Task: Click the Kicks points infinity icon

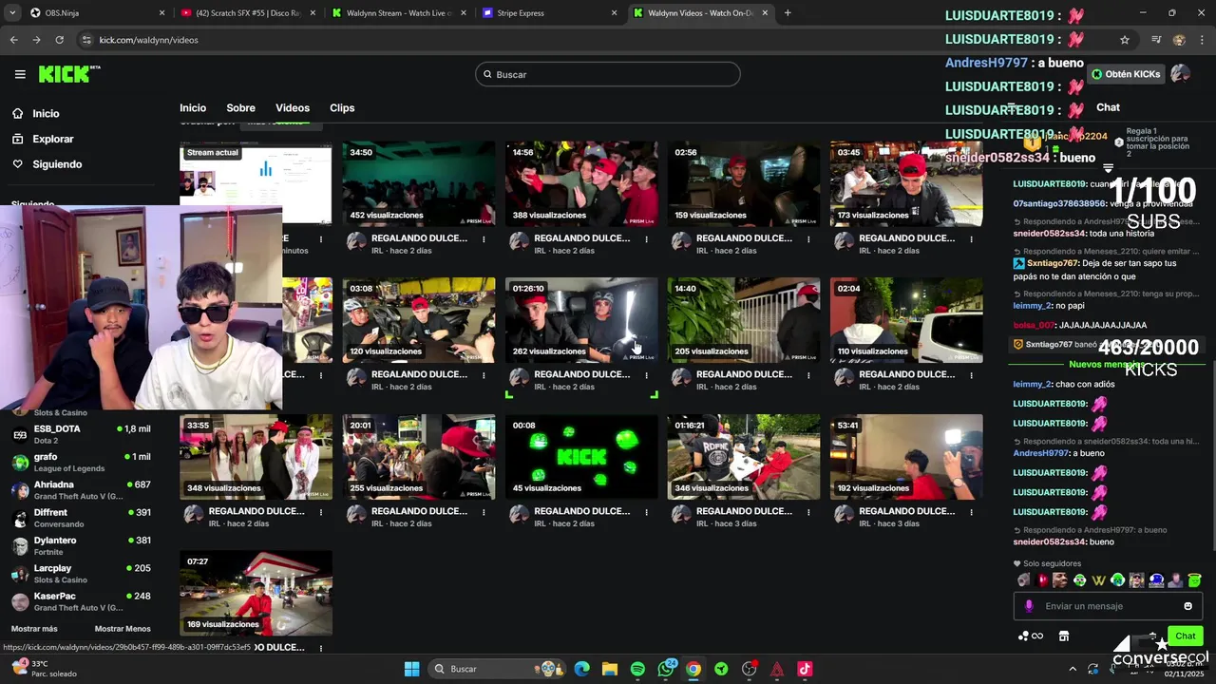Action: point(1031,636)
